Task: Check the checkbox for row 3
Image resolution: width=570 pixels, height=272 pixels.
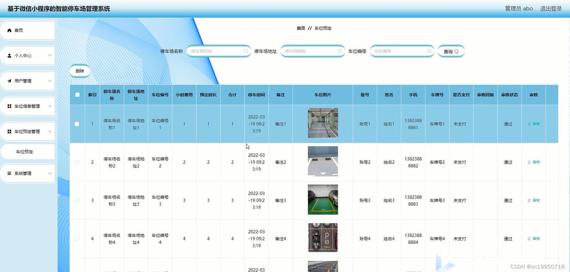Action: click(77, 201)
